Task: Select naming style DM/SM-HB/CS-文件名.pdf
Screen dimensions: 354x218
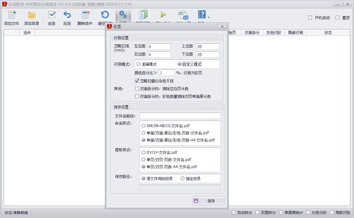Action: coord(143,126)
